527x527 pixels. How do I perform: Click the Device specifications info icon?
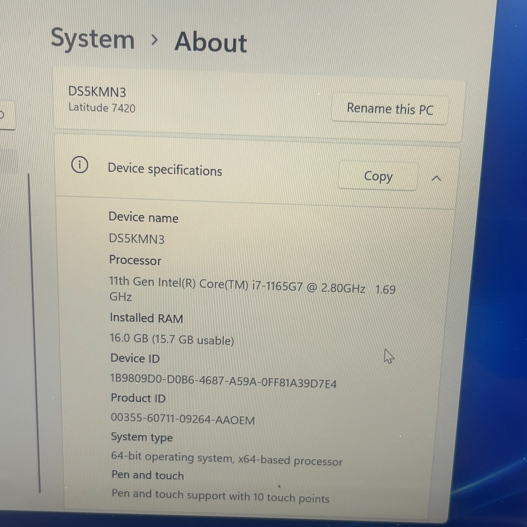pos(80,165)
